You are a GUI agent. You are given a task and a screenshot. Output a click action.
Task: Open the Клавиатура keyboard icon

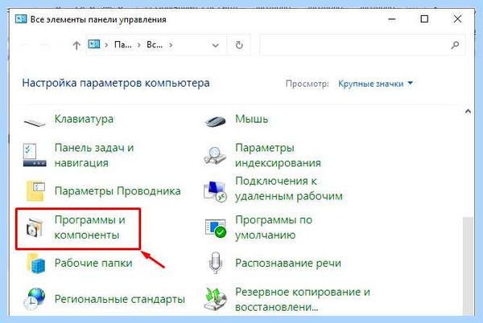35,123
